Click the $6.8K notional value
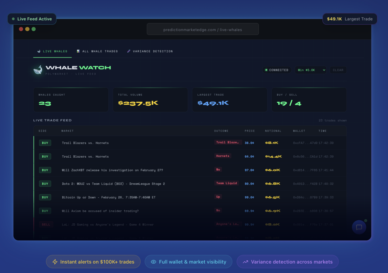 (273, 184)
